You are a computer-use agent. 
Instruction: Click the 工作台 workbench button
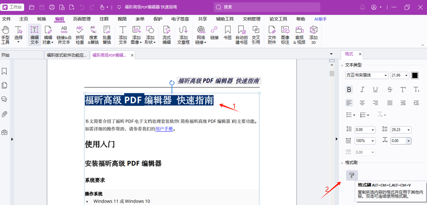[x=13, y=7]
